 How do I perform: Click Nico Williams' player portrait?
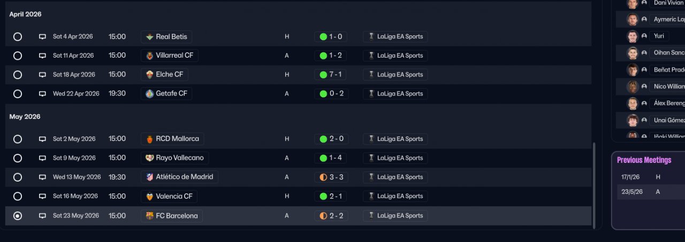coord(633,87)
